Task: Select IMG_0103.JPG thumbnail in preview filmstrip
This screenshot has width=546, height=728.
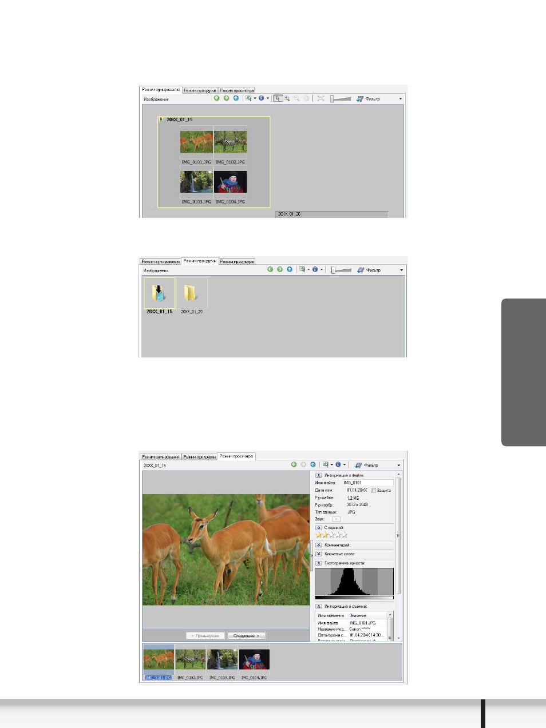Action: click(x=222, y=659)
